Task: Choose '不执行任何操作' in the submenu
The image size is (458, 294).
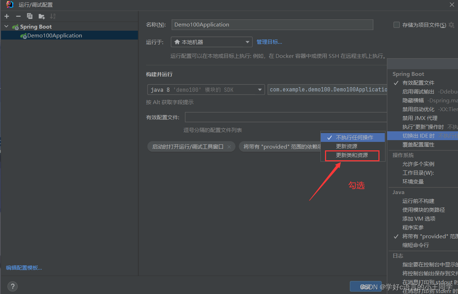Action: [353, 137]
